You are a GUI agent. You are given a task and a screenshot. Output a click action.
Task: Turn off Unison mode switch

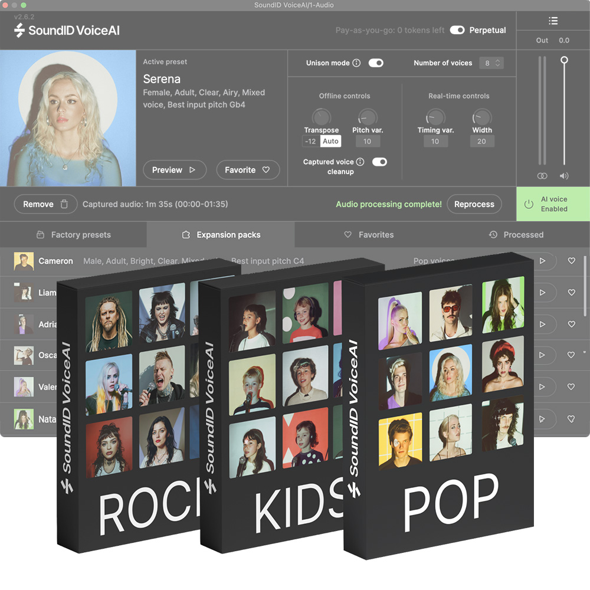coord(376,63)
